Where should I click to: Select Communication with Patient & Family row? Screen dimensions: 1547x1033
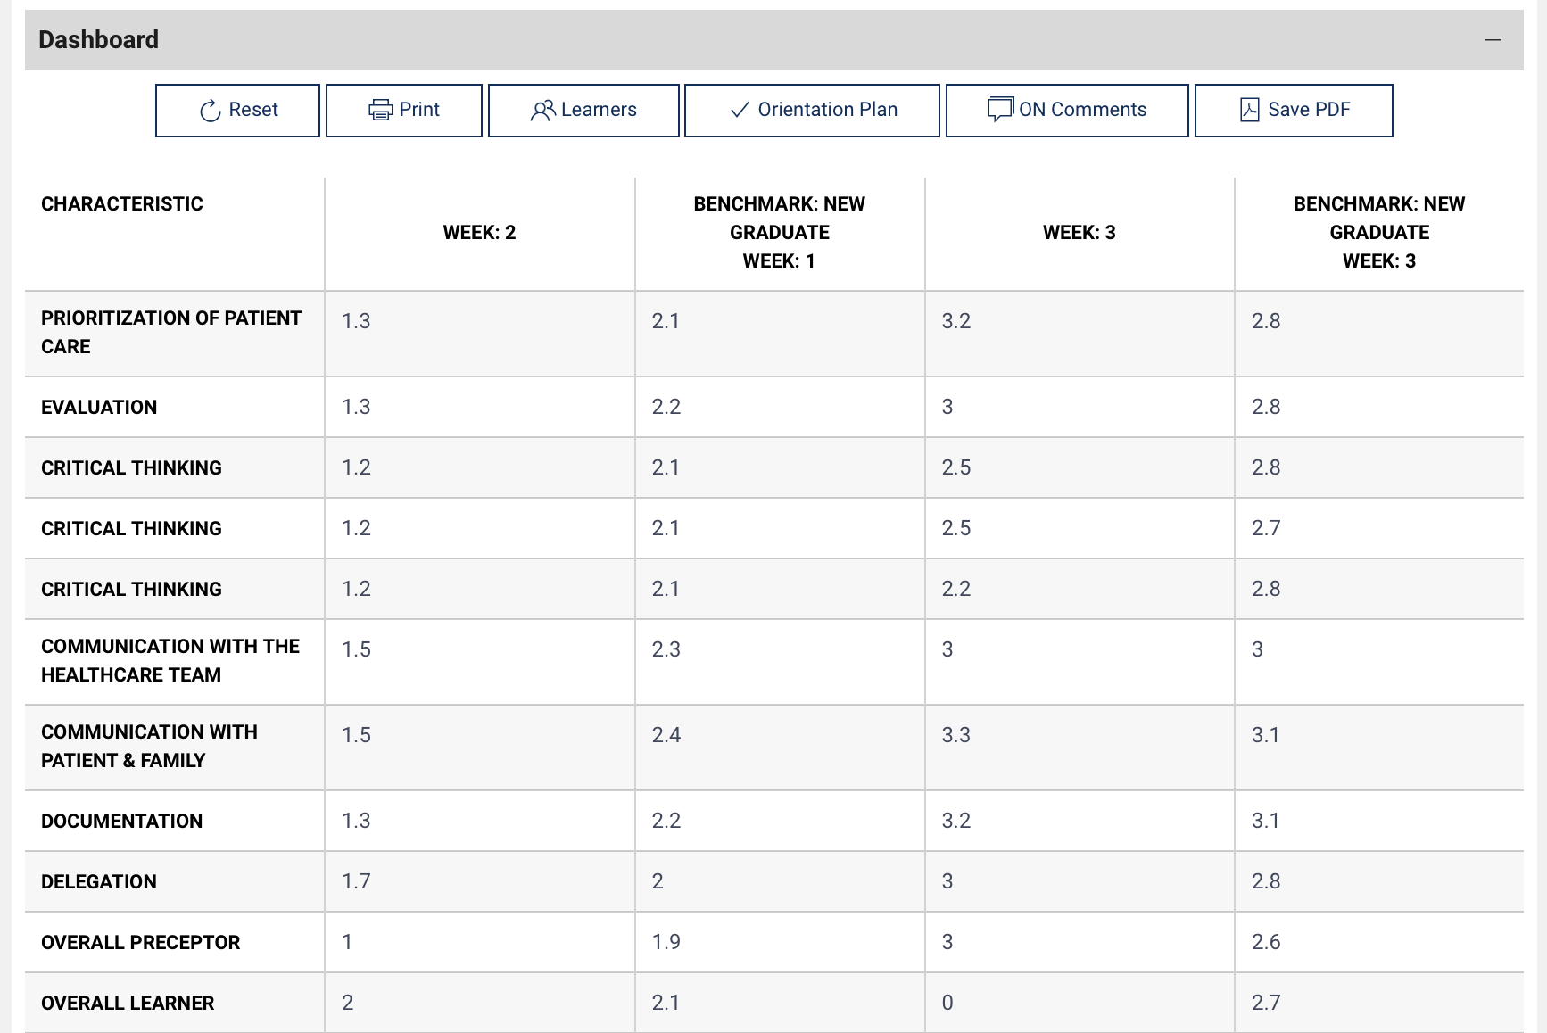[x=773, y=748]
